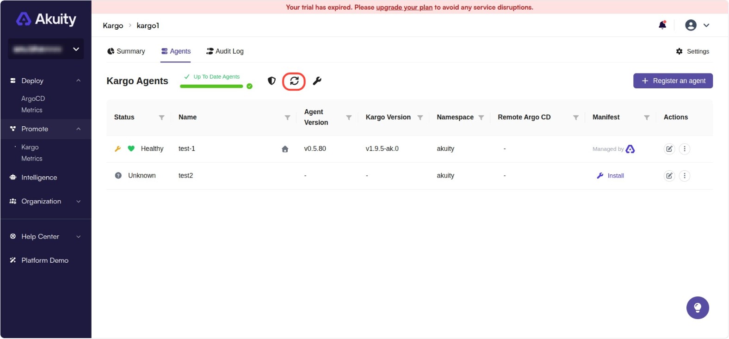Switch to the Audit Log tab
The width and height of the screenshot is (729, 339).
(x=225, y=51)
